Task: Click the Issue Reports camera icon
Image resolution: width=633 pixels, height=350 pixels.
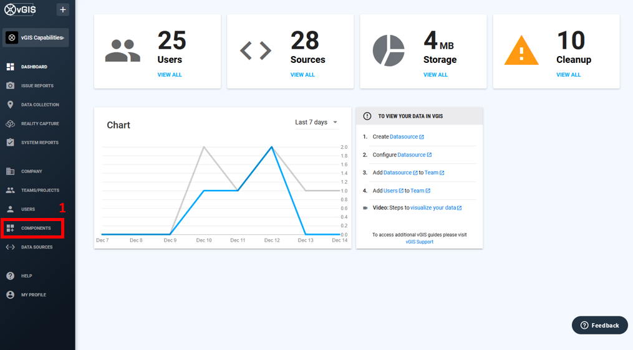Action: (11, 85)
